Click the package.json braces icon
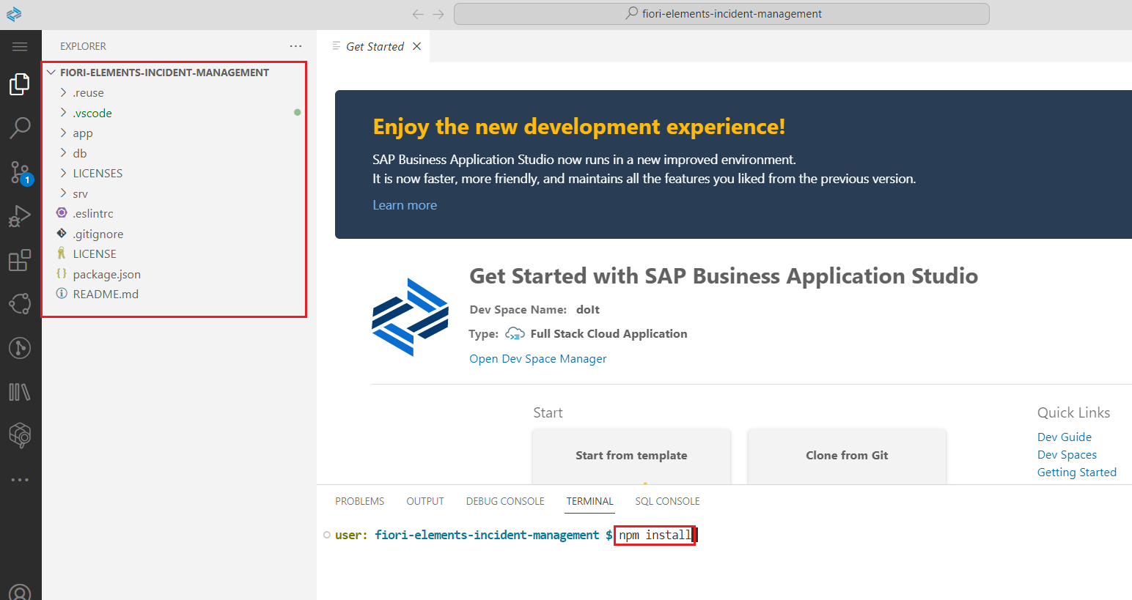 62,273
